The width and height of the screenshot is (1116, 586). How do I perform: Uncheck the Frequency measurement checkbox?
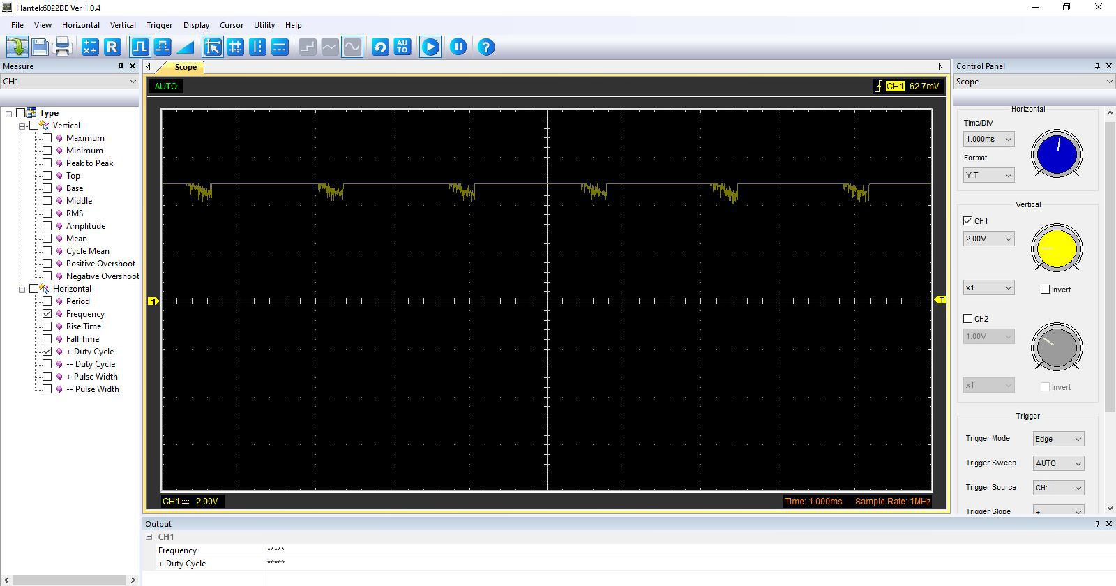pyautogui.click(x=47, y=314)
